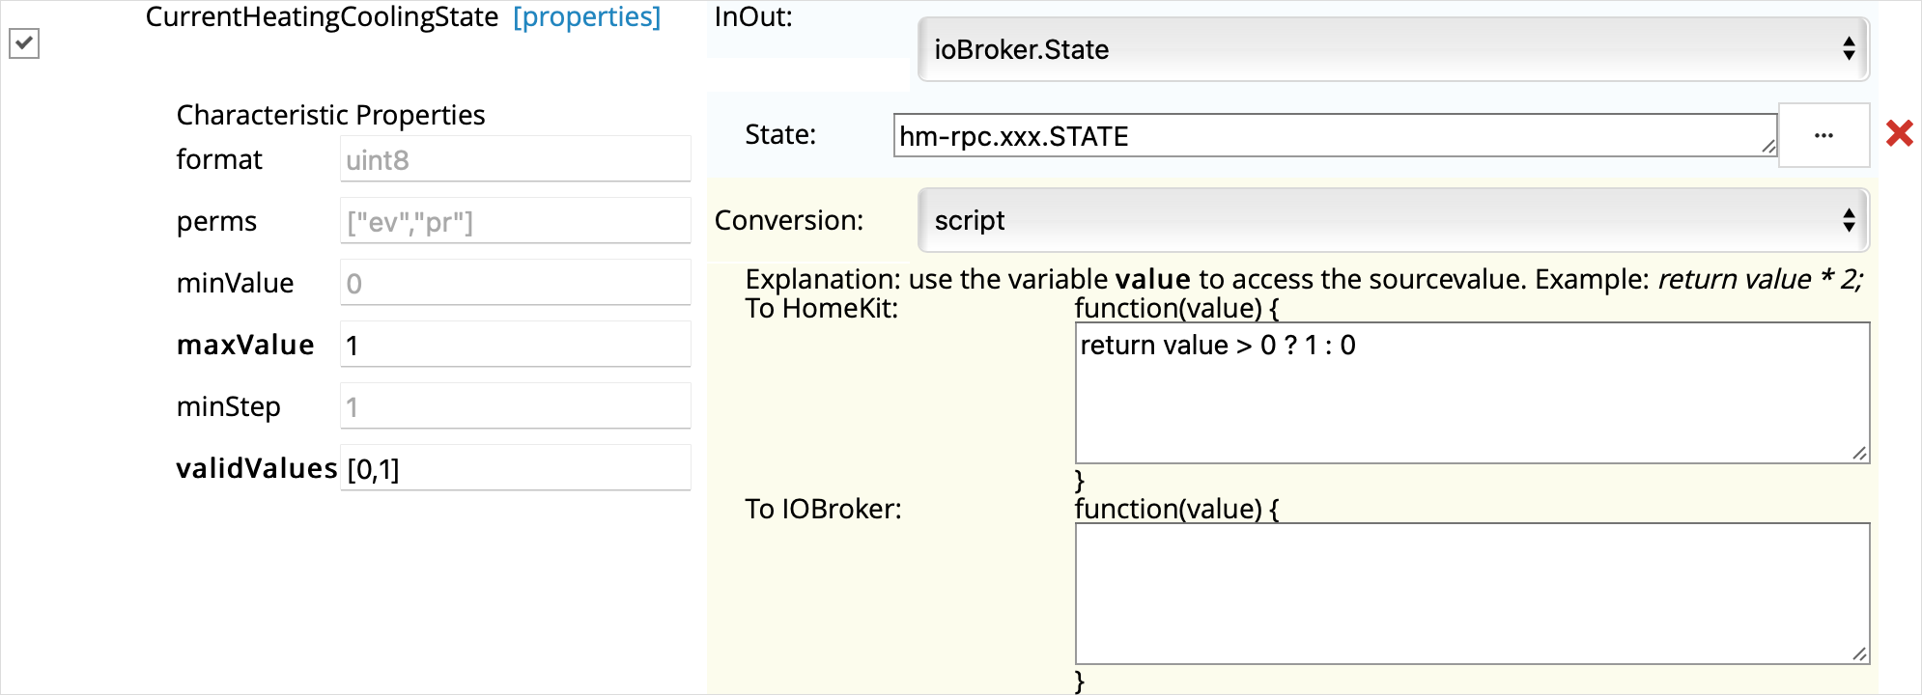
Task: Click the State field resize grip
Action: coord(1767,147)
